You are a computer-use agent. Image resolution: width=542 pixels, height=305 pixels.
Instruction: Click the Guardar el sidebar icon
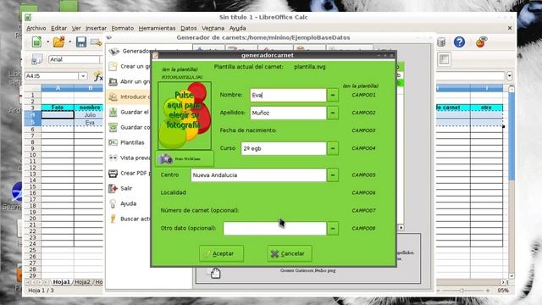coord(113,112)
